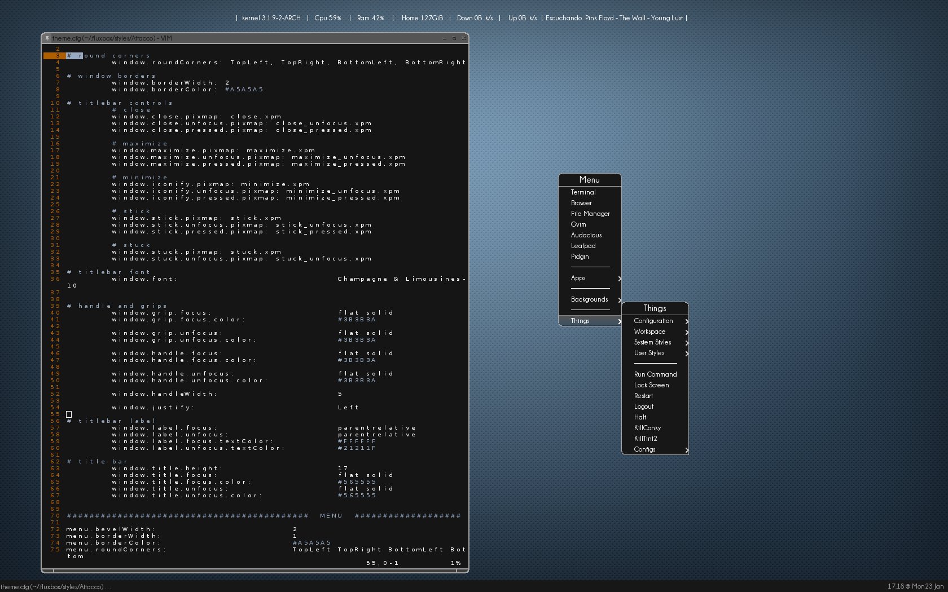Launch Pidgin from the Menu
This screenshot has width=948, height=592.
[x=590, y=257]
